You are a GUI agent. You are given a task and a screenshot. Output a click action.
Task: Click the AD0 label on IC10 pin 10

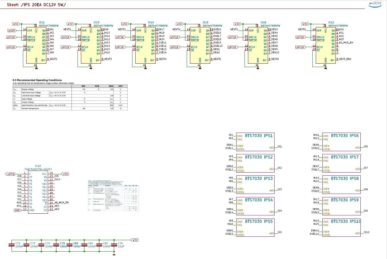pos(19,203)
